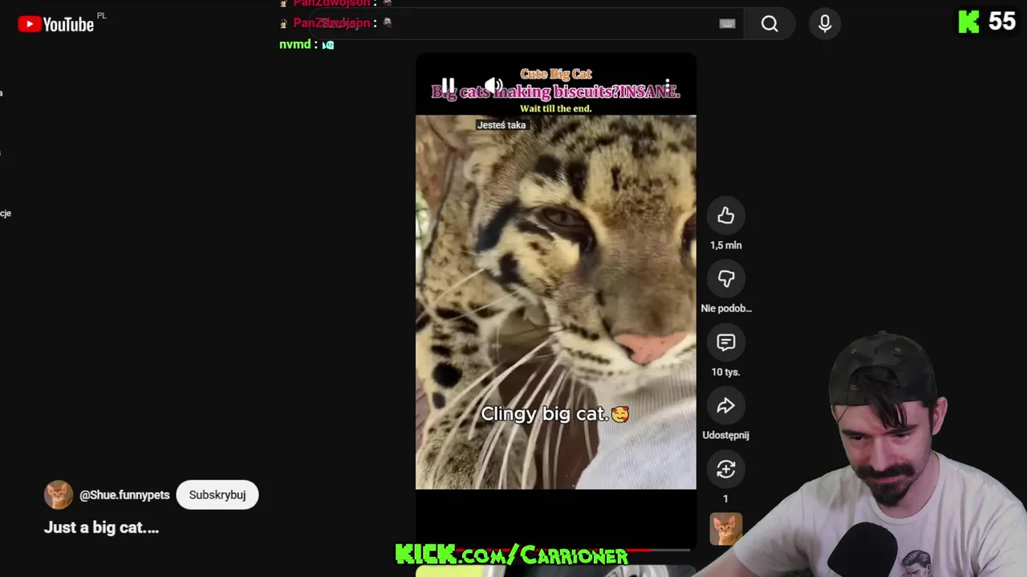
Task: Like the Short with thumbs up
Action: (725, 215)
